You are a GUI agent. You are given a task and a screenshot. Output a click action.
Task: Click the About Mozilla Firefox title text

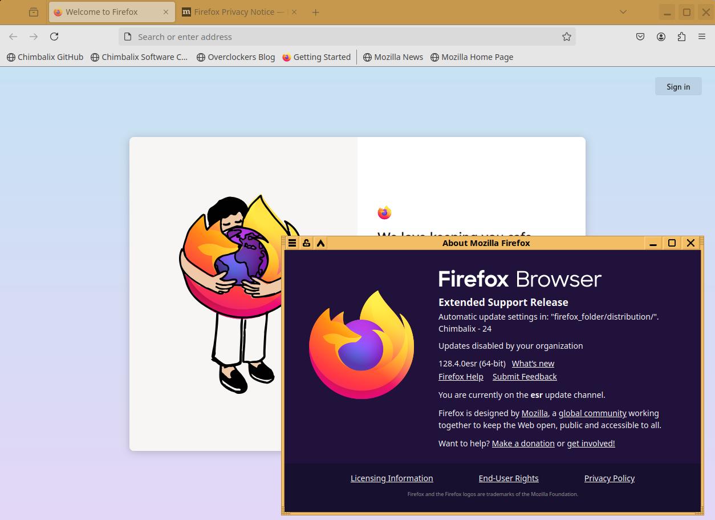tap(486, 243)
